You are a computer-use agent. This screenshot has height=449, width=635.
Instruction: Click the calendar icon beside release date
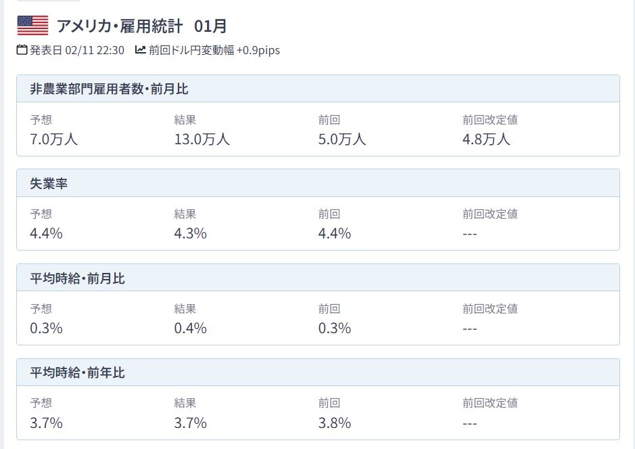tap(22, 50)
